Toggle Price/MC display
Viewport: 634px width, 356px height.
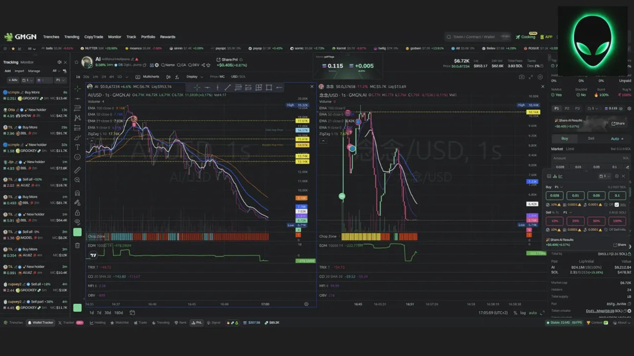pos(217,77)
